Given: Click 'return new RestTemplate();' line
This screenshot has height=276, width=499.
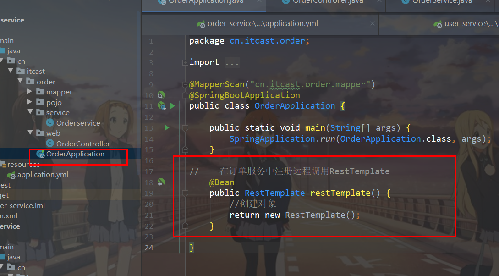Looking at the screenshot, I should tap(295, 215).
